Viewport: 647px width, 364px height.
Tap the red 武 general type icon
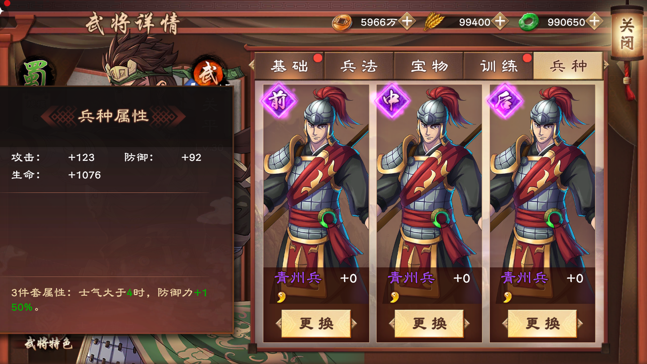coord(208,72)
